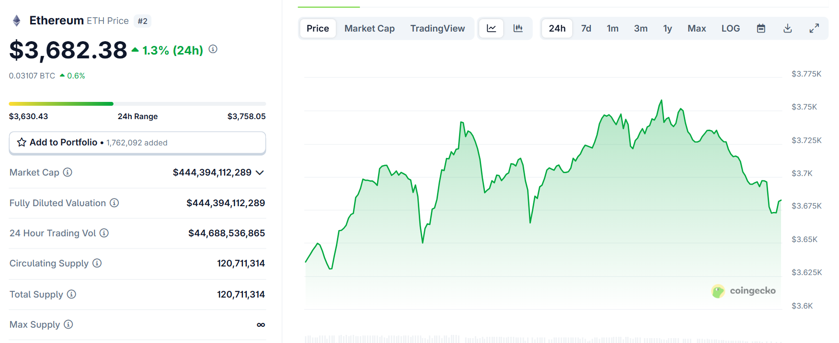Image resolution: width=839 pixels, height=343 pixels.
Task: Click the $3.65K y-axis label
Action: point(805,239)
